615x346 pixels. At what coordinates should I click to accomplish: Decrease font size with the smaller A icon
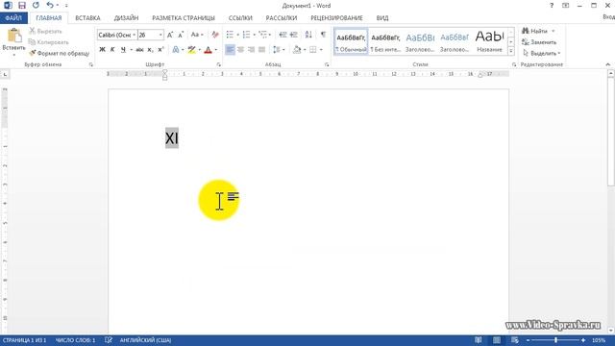click(181, 35)
